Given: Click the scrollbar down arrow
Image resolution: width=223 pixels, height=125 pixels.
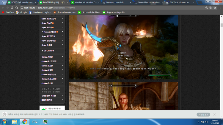Looking at the screenshot, I should click(x=222, y=117).
